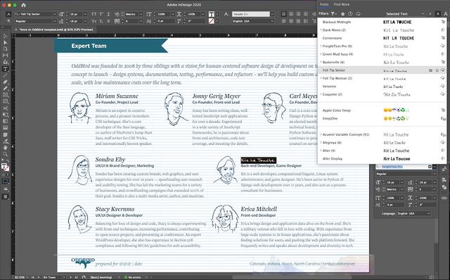Click font name field in Character panel
Image resolution: width=450 pixels, height=280 pixels.
click(404, 167)
